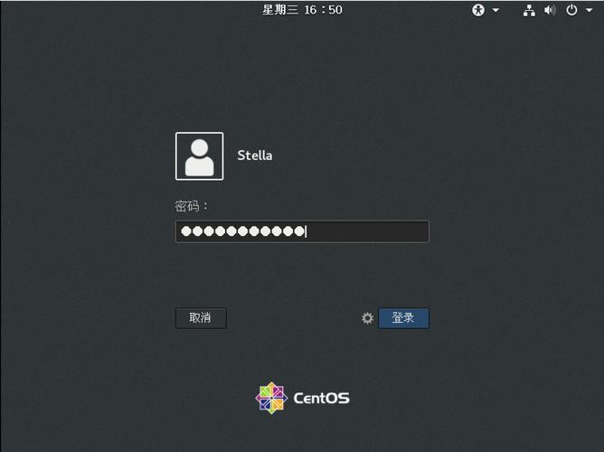Open the accessibility menu icon
Screen dimensions: 604x452
point(478,10)
